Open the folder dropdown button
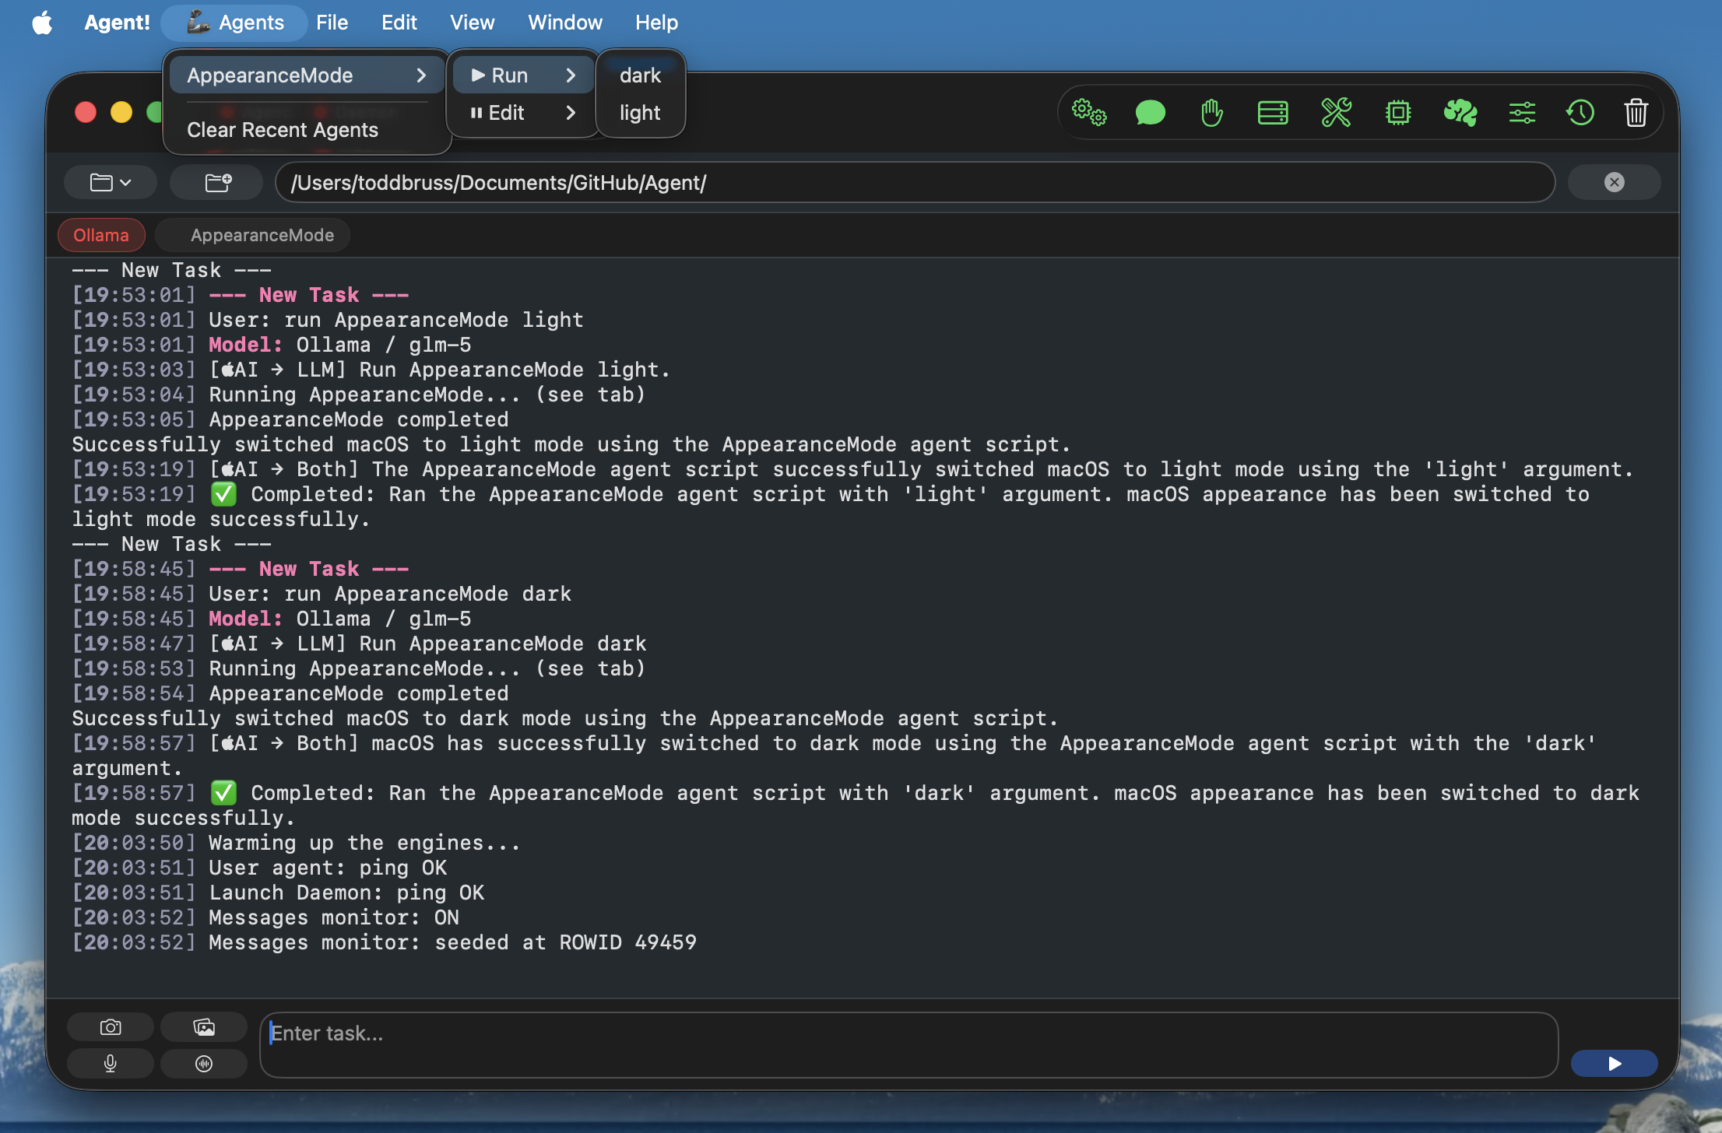Image resolution: width=1722 pixels, height=1133 pixels. click(x=111, y=183)
